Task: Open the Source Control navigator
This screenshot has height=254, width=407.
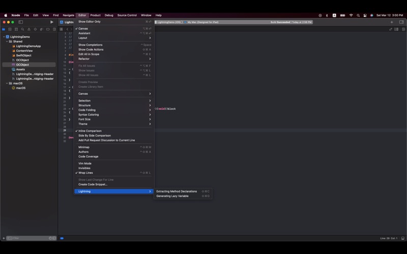Action: coord(10,29)
